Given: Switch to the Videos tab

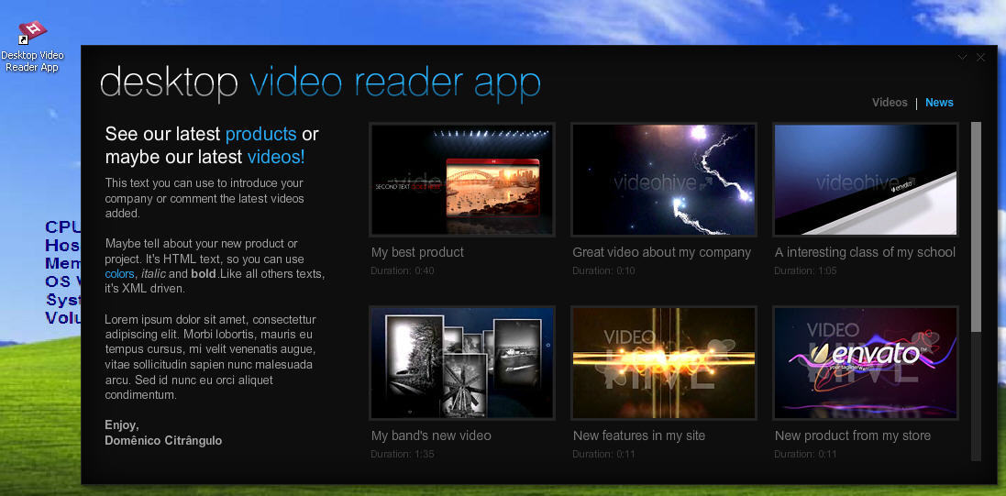Looking at the screenshot, I should [890, 103].
